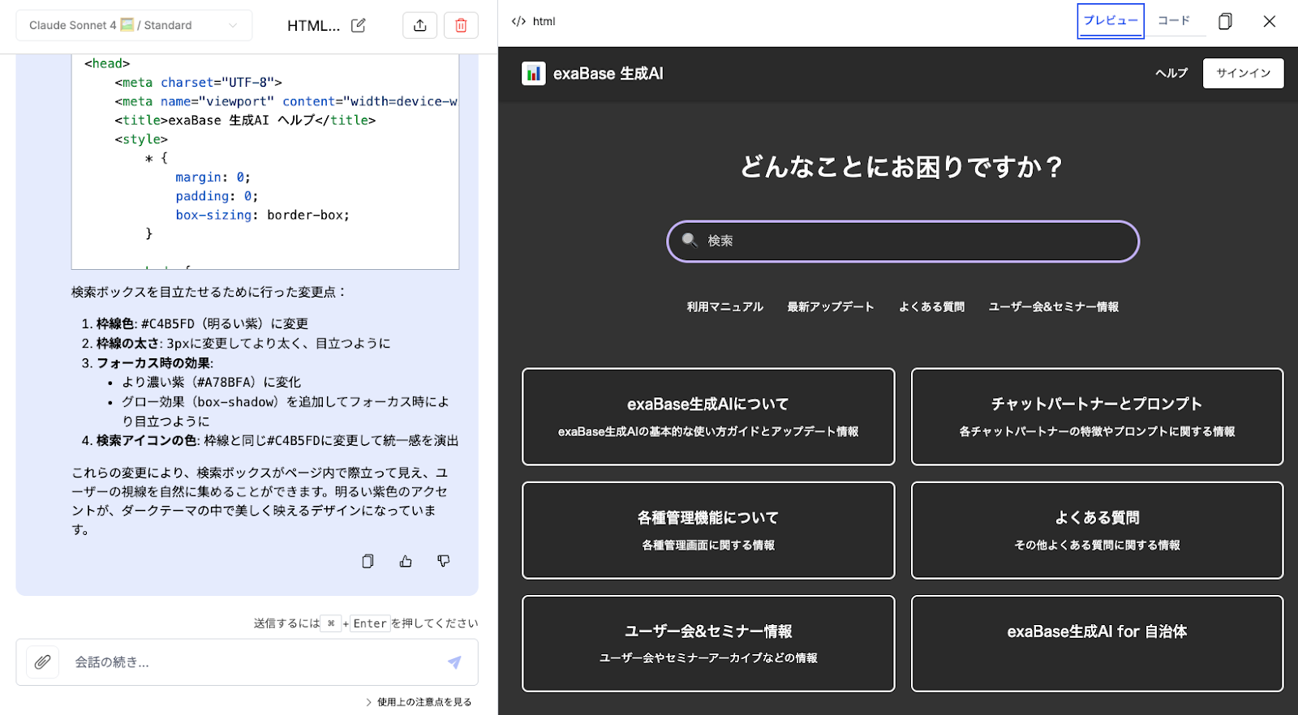
Task: Click the code line with meta charset UTF-8
Action: 198,82
